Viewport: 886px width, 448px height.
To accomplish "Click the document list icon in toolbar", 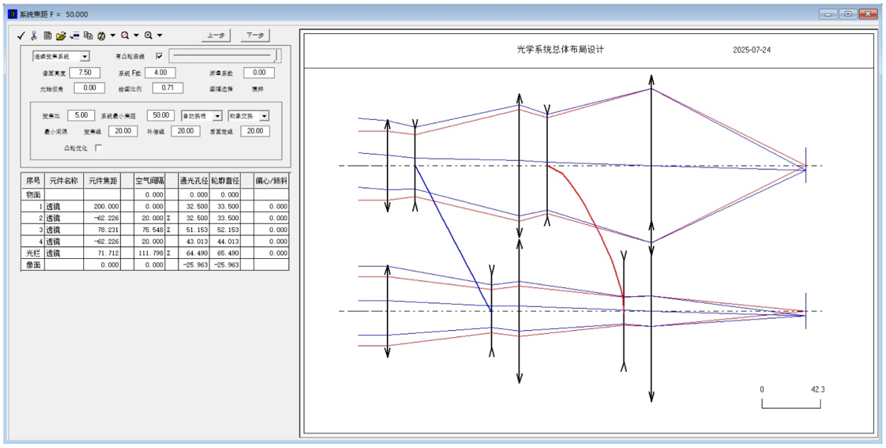I will pyautogui.click(x=47, y=35).
